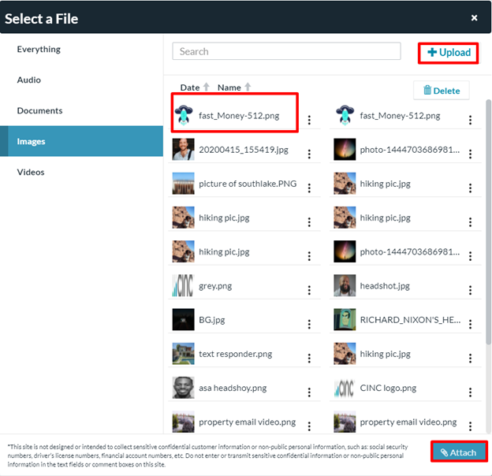Select file name text responder.png

click(x=235, y=354)
